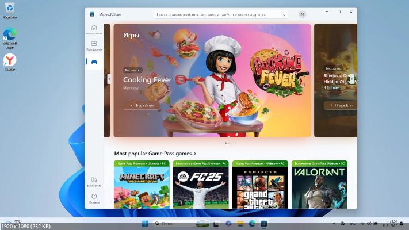Open the Apps section in the sidebar
Image resolution: width=409 pixels, height=230 pixels.
(94, 45)
